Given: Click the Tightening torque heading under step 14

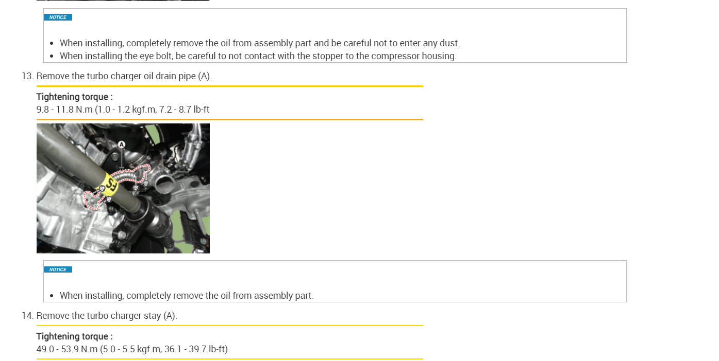Looking at the screenshot, I should (74, 336).
